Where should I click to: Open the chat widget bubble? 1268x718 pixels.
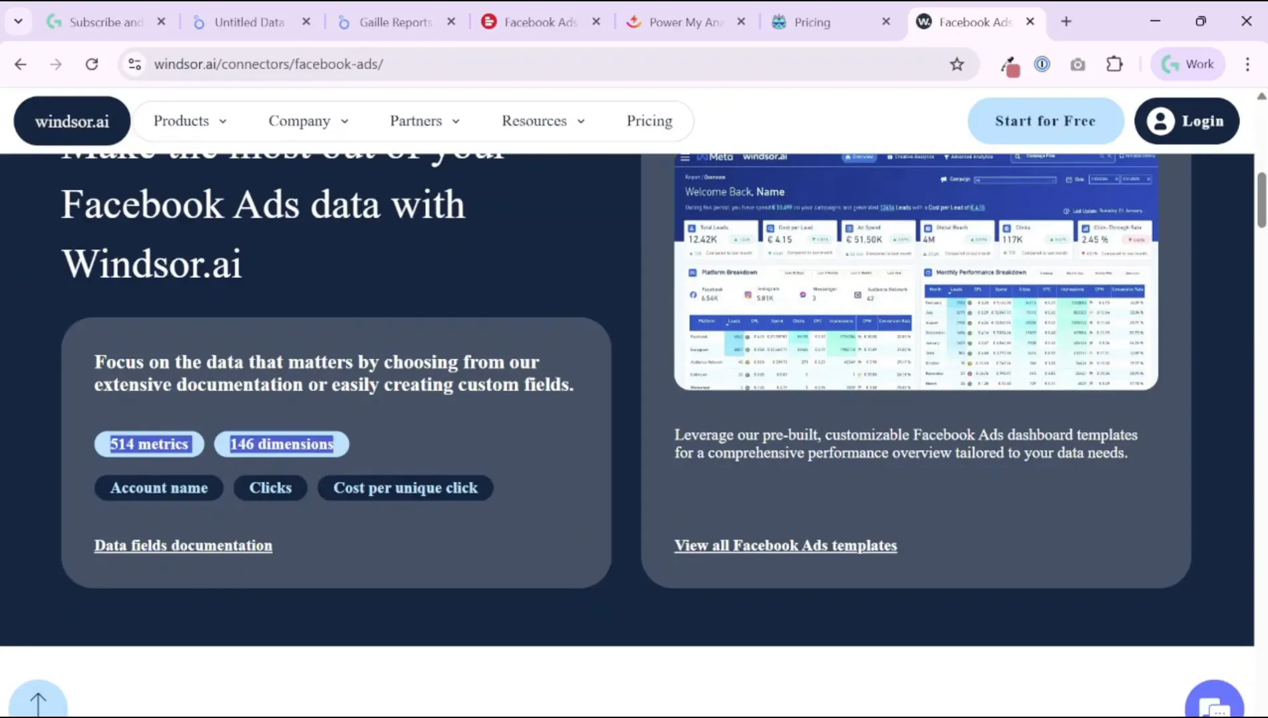pos(1214,703)
